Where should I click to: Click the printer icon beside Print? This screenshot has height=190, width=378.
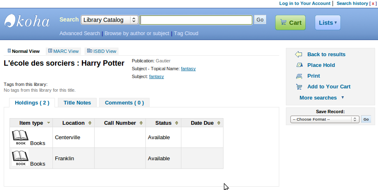click(299, 76)
